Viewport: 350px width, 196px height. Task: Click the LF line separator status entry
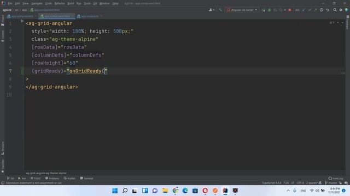[x=293, y=183]
